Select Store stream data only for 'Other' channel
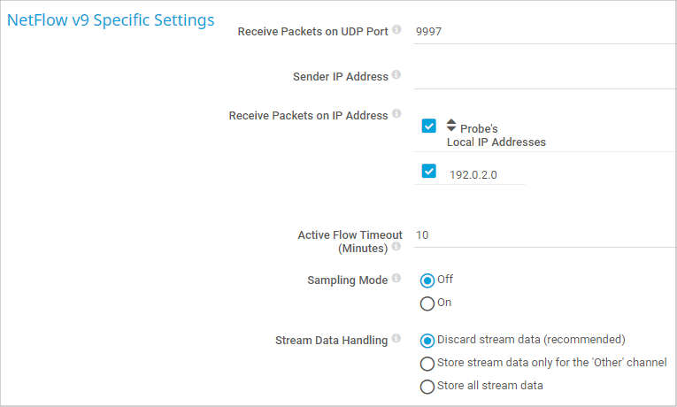The image size is (677, 407). [427, 364]
